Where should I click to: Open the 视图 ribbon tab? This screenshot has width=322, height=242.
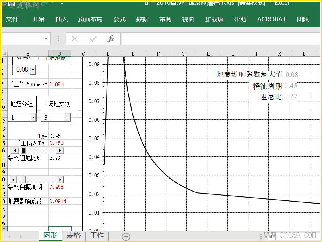(x=188, y=19)
